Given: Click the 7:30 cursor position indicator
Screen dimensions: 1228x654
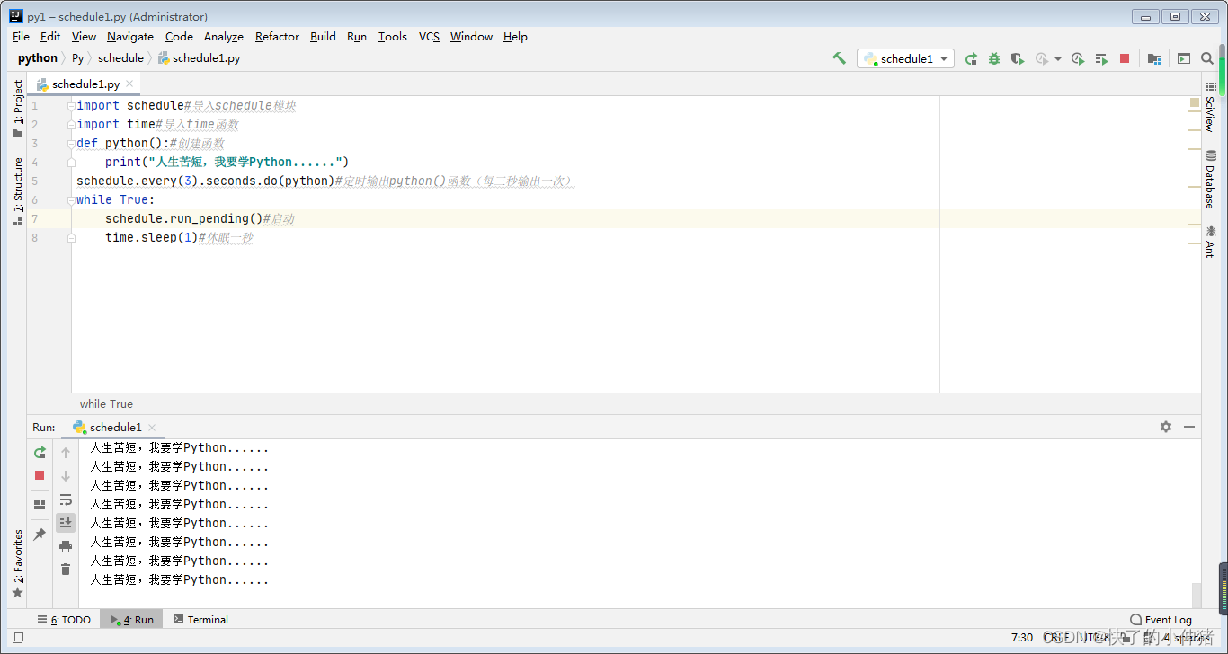Looking at the screenshot, I should (1022, 638).
